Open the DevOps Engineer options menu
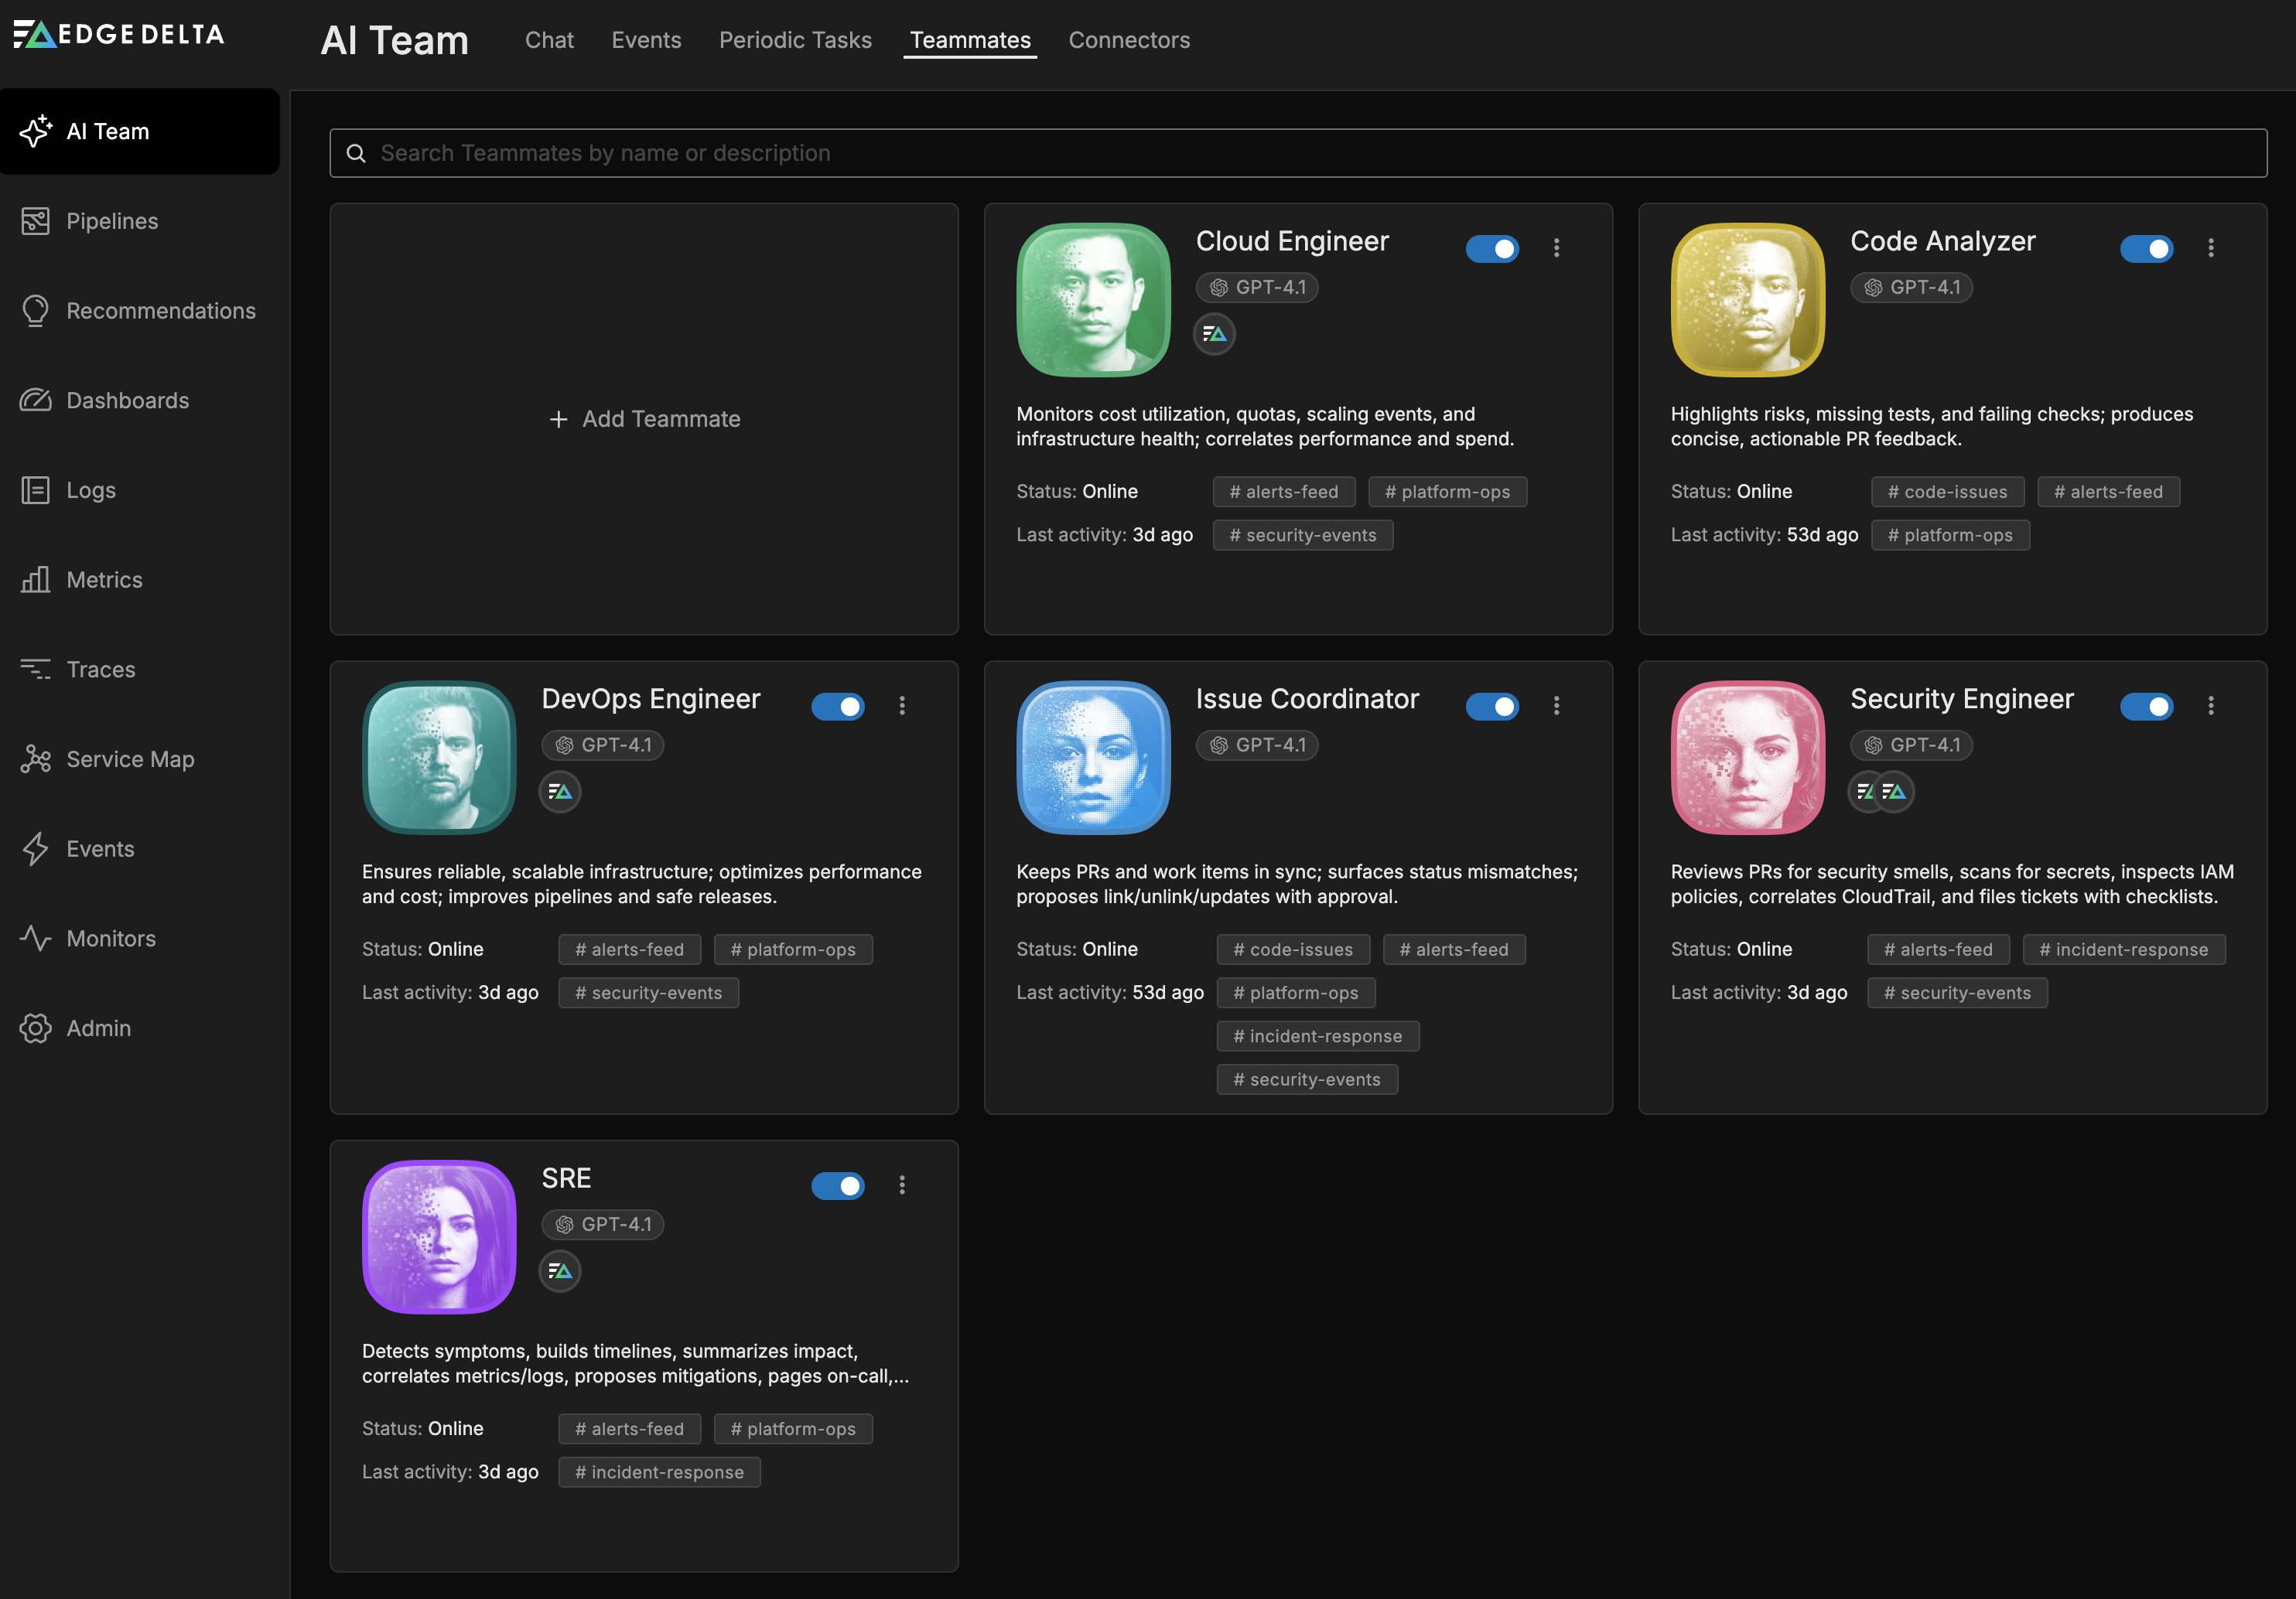The height and width of the screenshot is (1599, 2296). click(902, 706)
